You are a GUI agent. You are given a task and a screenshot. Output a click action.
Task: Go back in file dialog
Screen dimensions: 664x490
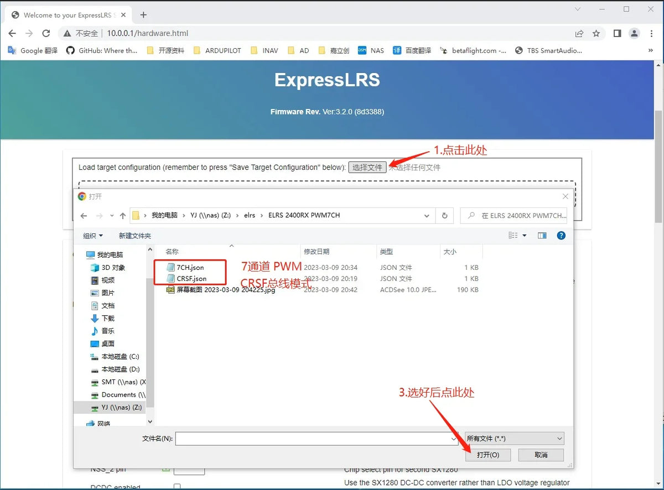coord(84,216)
